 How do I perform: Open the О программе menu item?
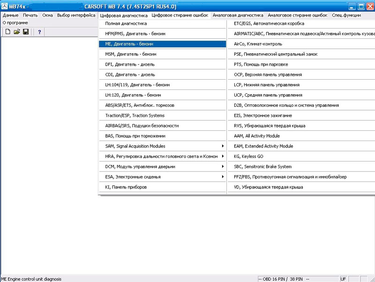point(15,22)
